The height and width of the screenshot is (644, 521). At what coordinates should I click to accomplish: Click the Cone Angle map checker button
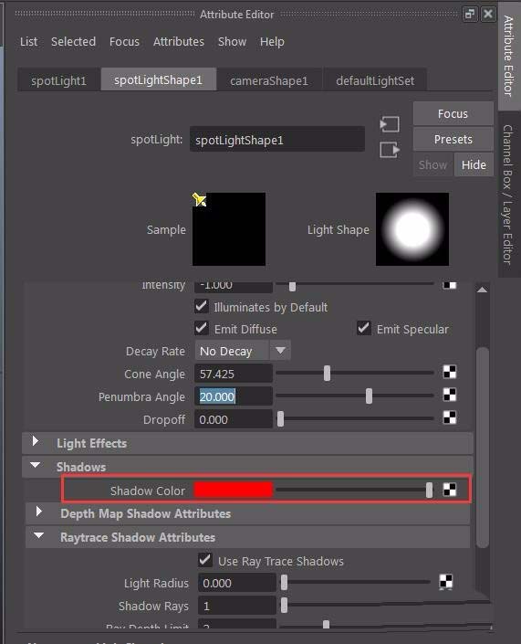click(450, 372)
